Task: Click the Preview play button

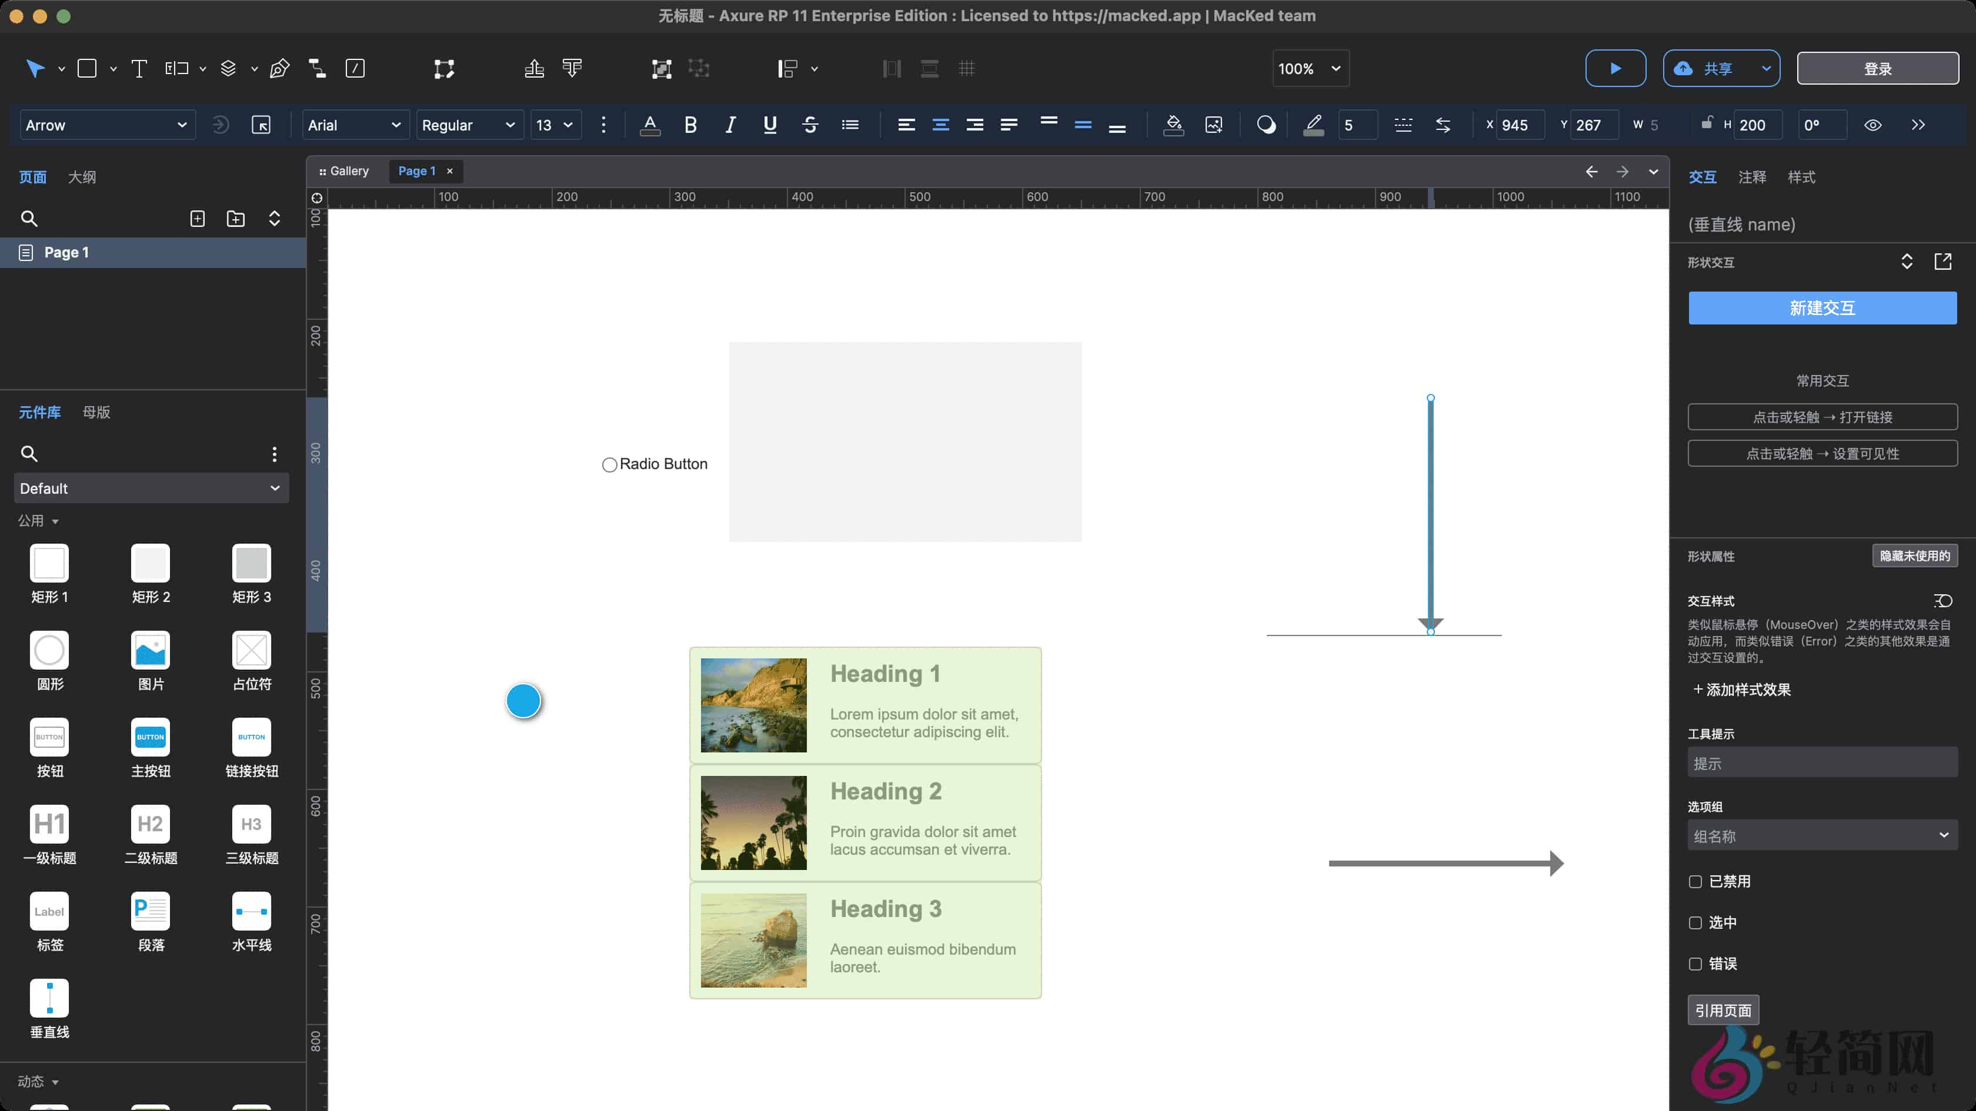Action: (1615, 68)
